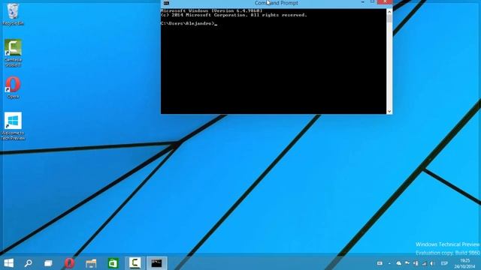Screen dimensions: 481x270
Task: Open OneDrive cloud tray icon
Action: [x=398, y=263]
